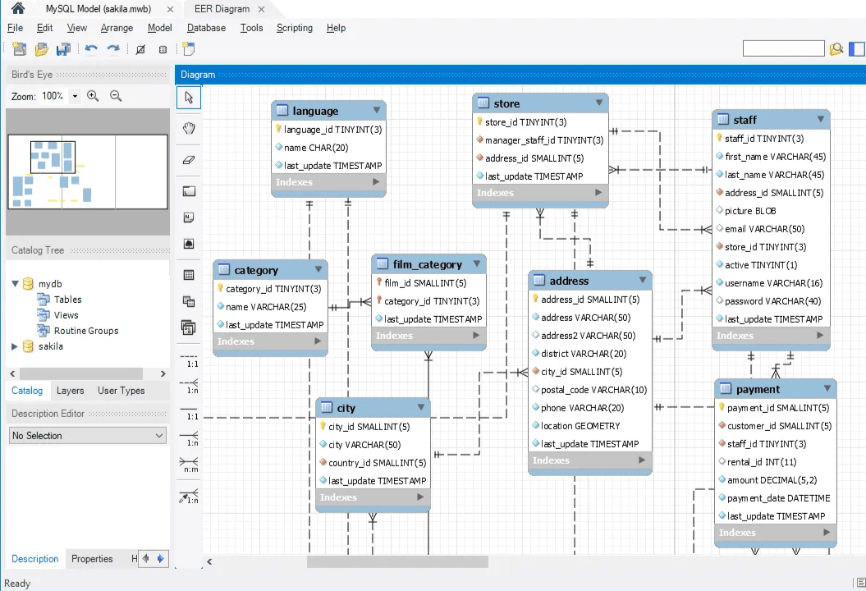
Task: Select the place text object tool
Action: 188,217
